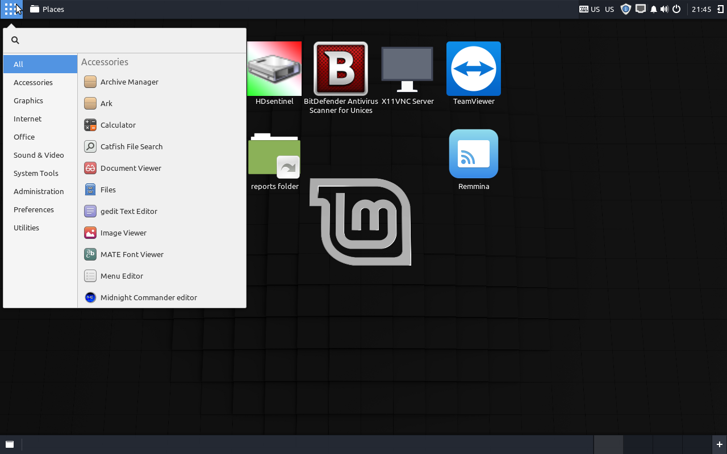The height and width of the screenshot is (454, 727).
Task: Start Catfish File Search
Action: [161, 146]
